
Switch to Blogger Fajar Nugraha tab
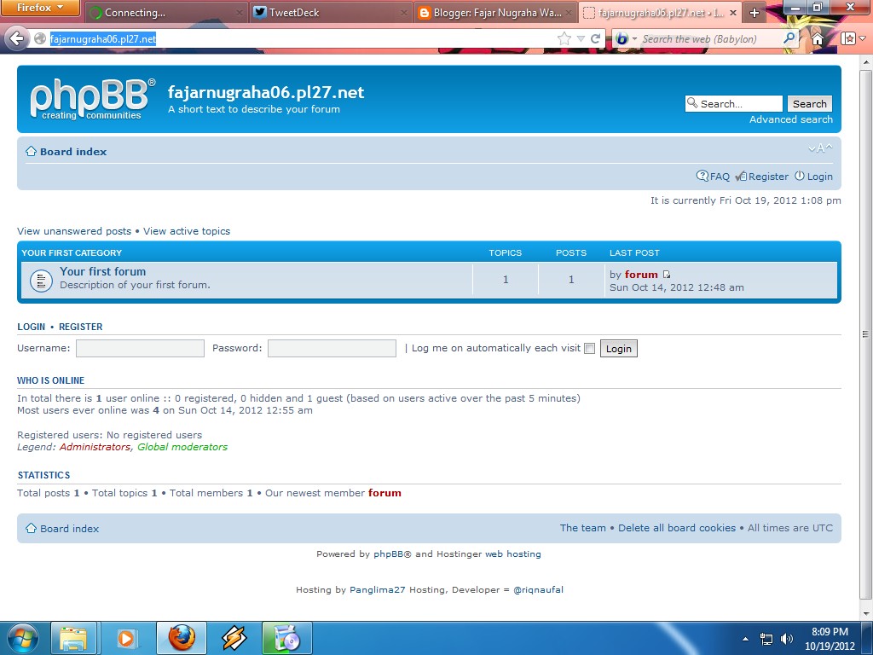[494, 13]
